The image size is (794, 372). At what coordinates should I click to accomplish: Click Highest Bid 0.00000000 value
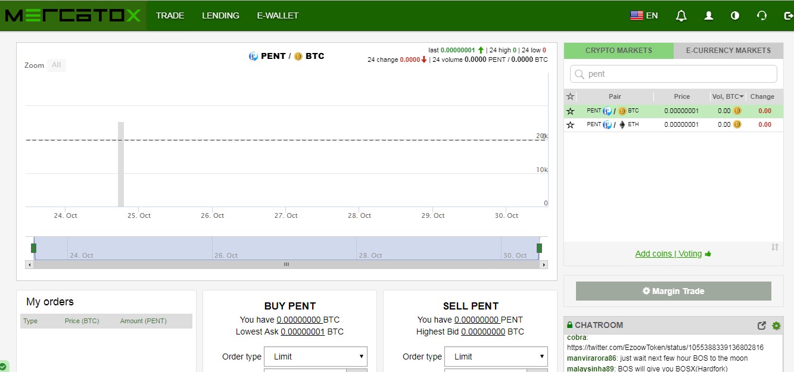click(483, 332)
